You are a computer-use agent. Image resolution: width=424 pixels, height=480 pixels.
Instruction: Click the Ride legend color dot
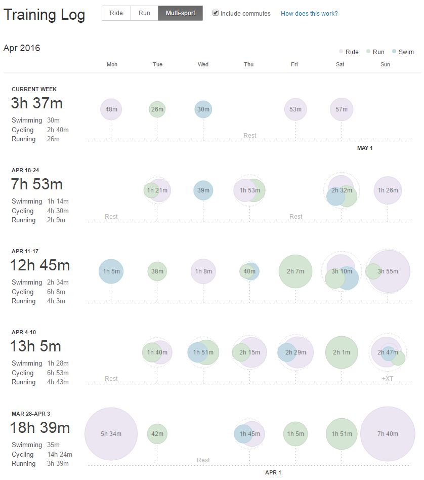tap(341, 52)
